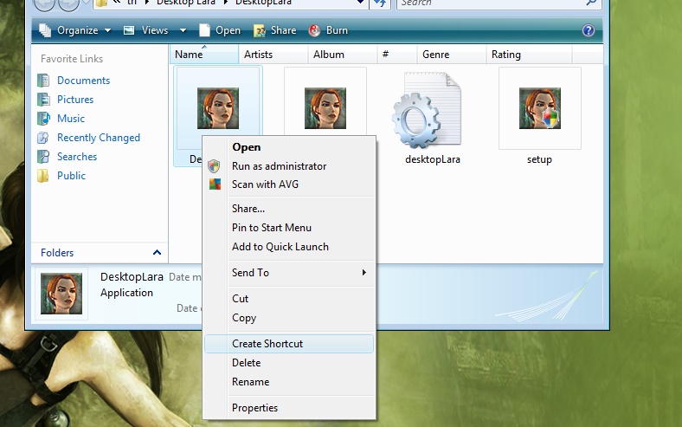Select the setup installer icon with shield

click(x=540, y=108)
